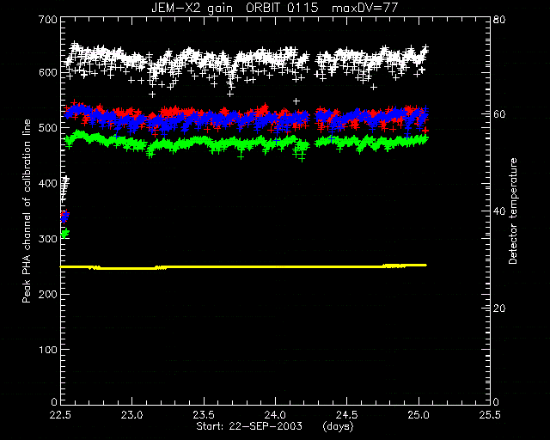The width and height of the screenshot is (550, 440).
Task: Click the 23.0 tick on the x-axis
Action: [132, 415]
